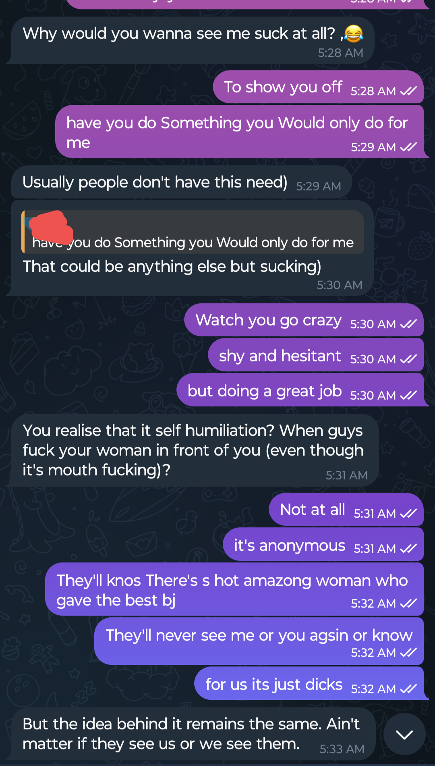
Task: Tap the laughing emoji in the first message
Action: pos(354,33)
